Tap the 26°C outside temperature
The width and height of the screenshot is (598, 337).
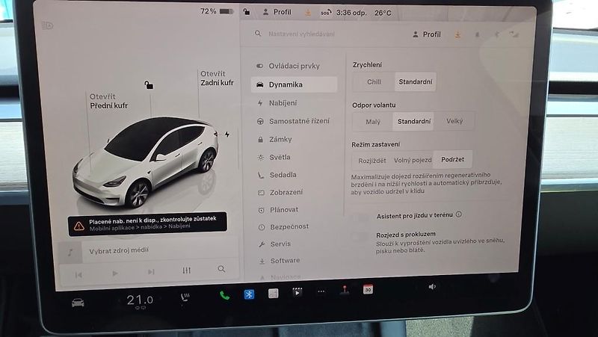coord(383,13)
